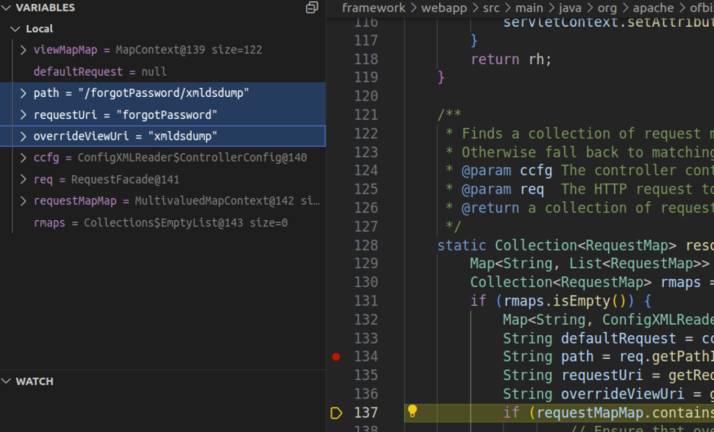714x432 pixels.
Task: Collapse the Local scope group
Action: [16, 29]
